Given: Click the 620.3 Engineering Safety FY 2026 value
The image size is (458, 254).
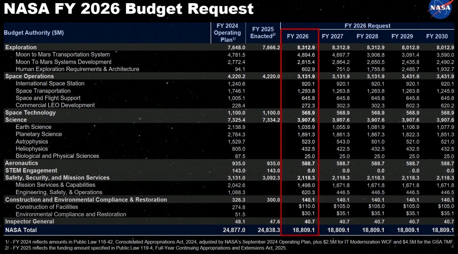Looking at the screenshot, I should pos(308,192).
